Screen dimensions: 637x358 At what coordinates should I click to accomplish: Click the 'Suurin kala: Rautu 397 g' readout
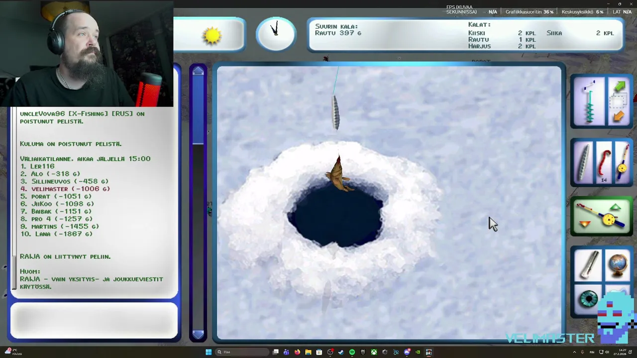338,29
